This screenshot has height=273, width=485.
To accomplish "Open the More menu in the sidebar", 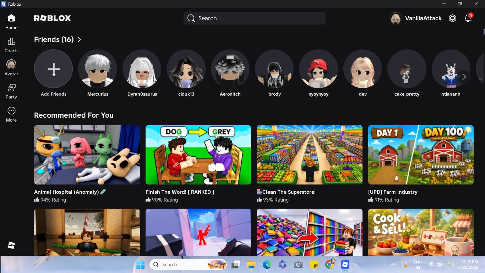I will click(x=11, y=114).
